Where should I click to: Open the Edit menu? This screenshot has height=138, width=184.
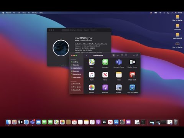coord(19,13)
